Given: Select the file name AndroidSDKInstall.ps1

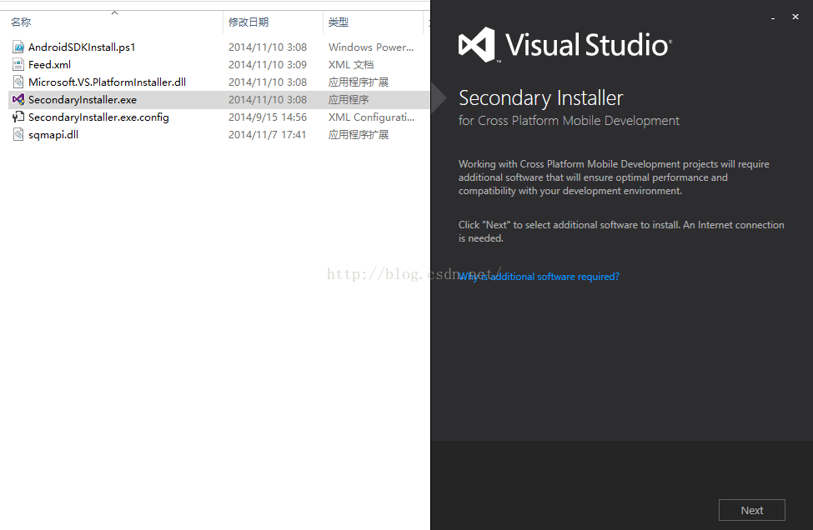Looking at the screenshot, I should click(82, 47).
